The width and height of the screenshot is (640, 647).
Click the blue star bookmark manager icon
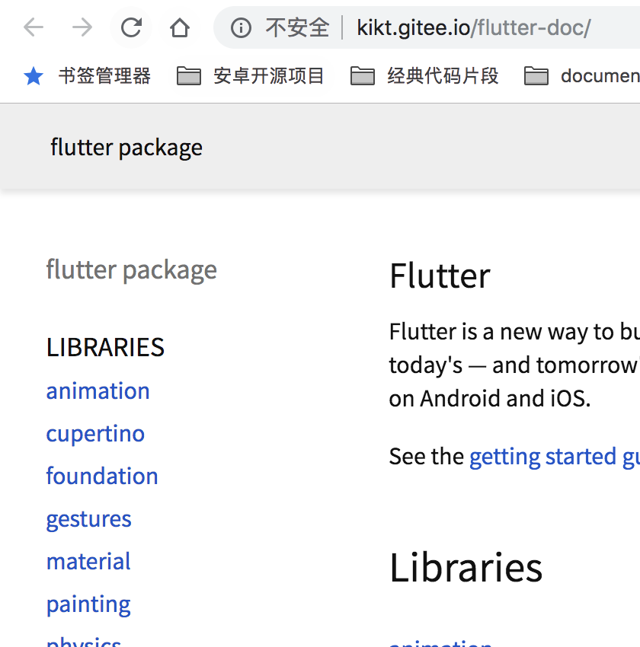tap(34, 76)
